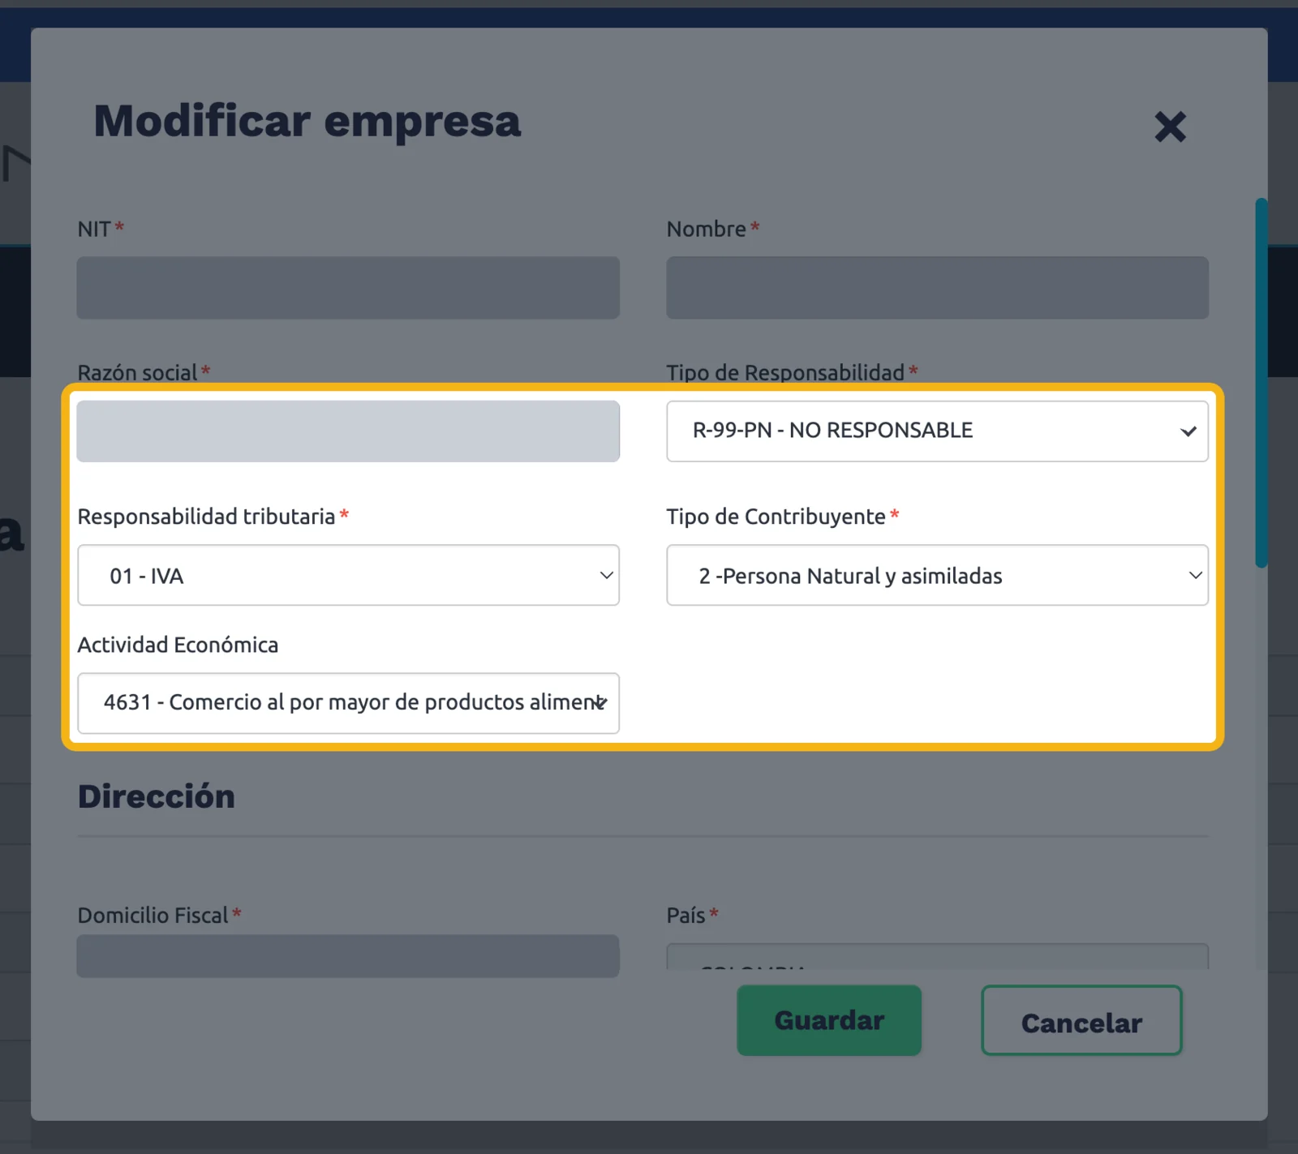This screenshot has height=1154, width=1298.
Task: Click the Modificar empresa title
Action: [307, 122]
